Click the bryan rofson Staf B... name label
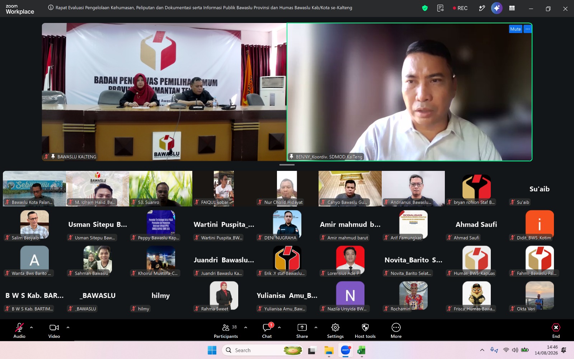Screen dimensions: 574x359 [474, 202]
